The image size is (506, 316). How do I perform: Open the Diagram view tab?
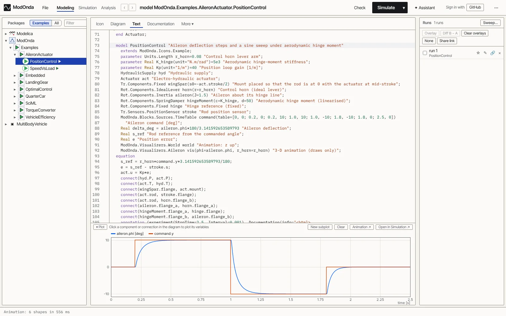click(118, 24)
